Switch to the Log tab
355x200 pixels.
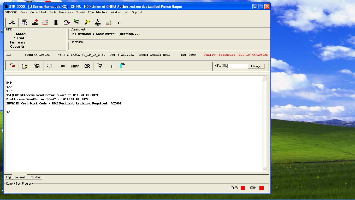pos(8,177)
